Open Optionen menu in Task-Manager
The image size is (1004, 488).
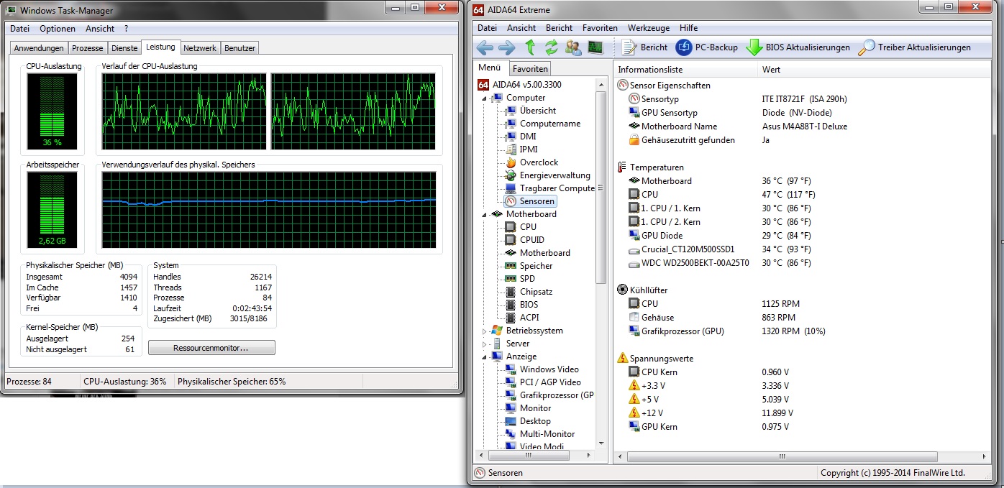[58, 29]
